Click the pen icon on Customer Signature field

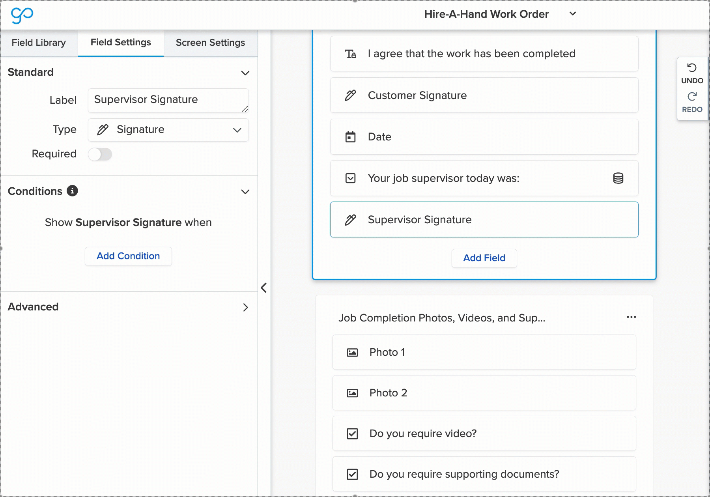pyautogui.click(x=350, y=95)
